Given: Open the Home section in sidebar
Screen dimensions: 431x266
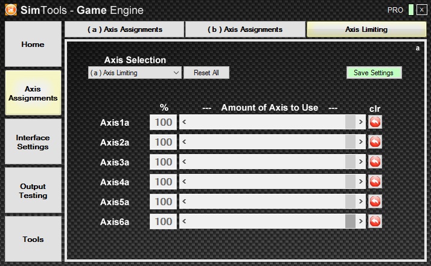Looking at the screenshot, I should pyautogui.click(x=33, y=45).
